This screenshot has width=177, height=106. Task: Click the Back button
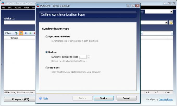click(83, 98)
